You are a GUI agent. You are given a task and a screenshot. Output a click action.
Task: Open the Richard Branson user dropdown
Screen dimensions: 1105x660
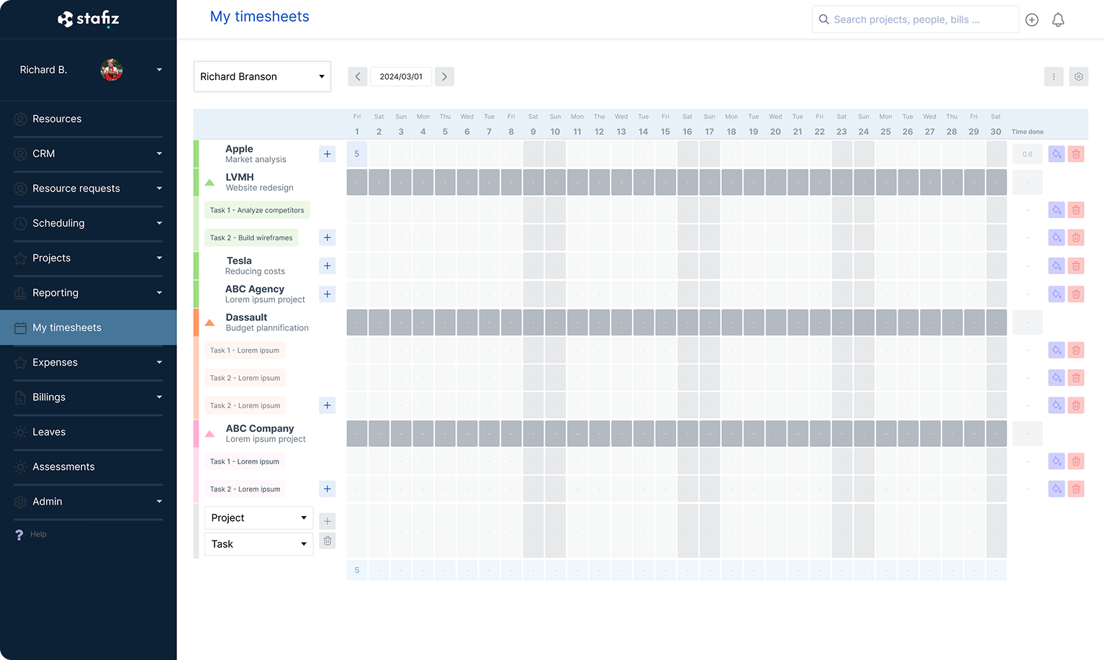point(262,76)
